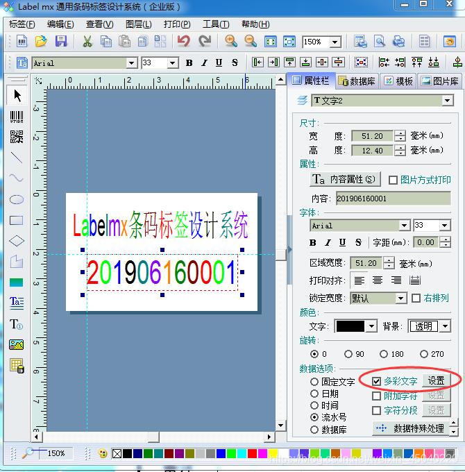Screen dimensions: 465x472
Task: Select the arrow pointer tool
Action: [17, 96]
